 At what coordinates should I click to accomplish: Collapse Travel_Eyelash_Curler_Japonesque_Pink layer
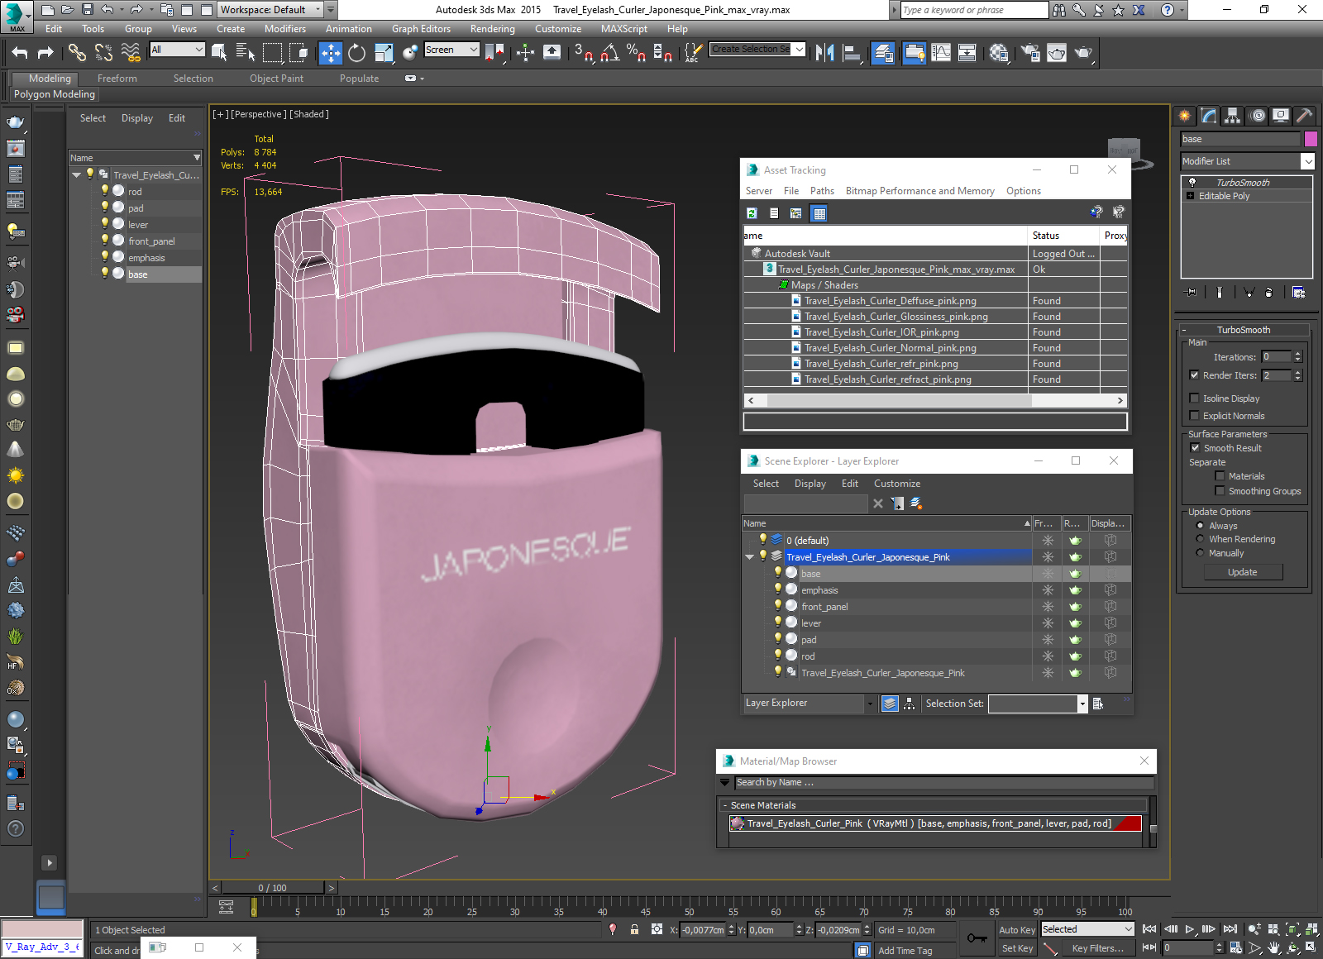(749, 557)
